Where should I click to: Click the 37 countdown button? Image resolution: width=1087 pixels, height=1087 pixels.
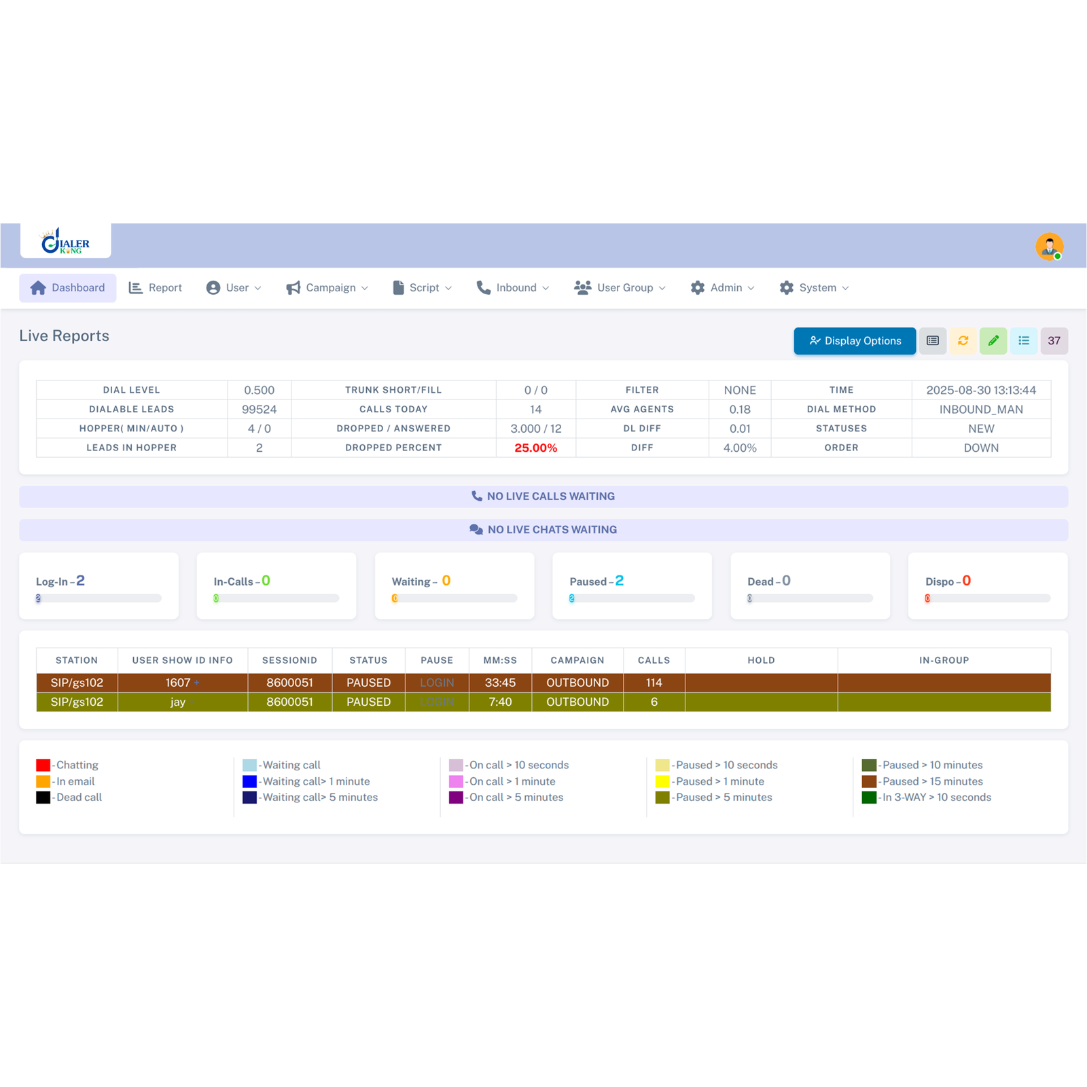(1054, 341)
